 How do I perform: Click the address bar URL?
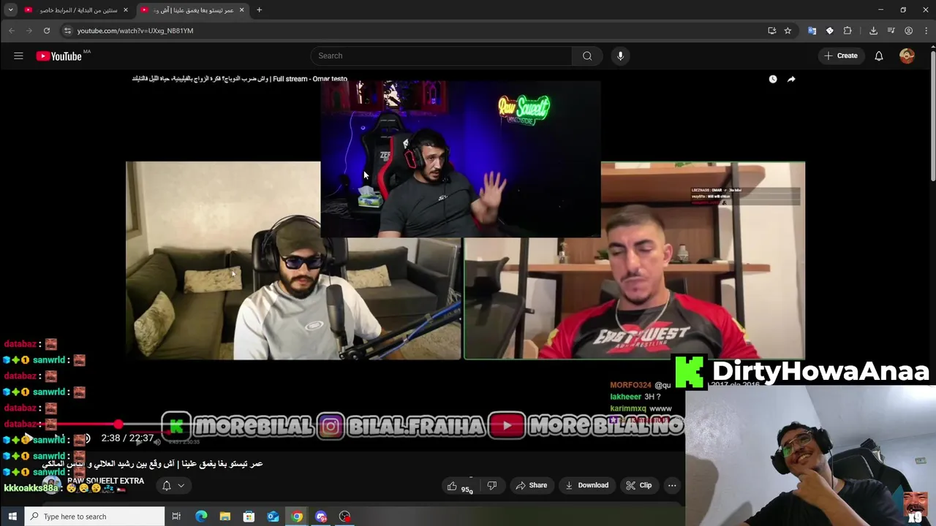point(135,31)
